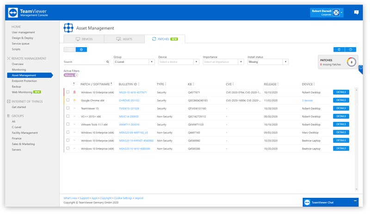Viewport: 370px width, 214px height.
Task: Click the clipboard report icon button
Action: click(339, 49)
